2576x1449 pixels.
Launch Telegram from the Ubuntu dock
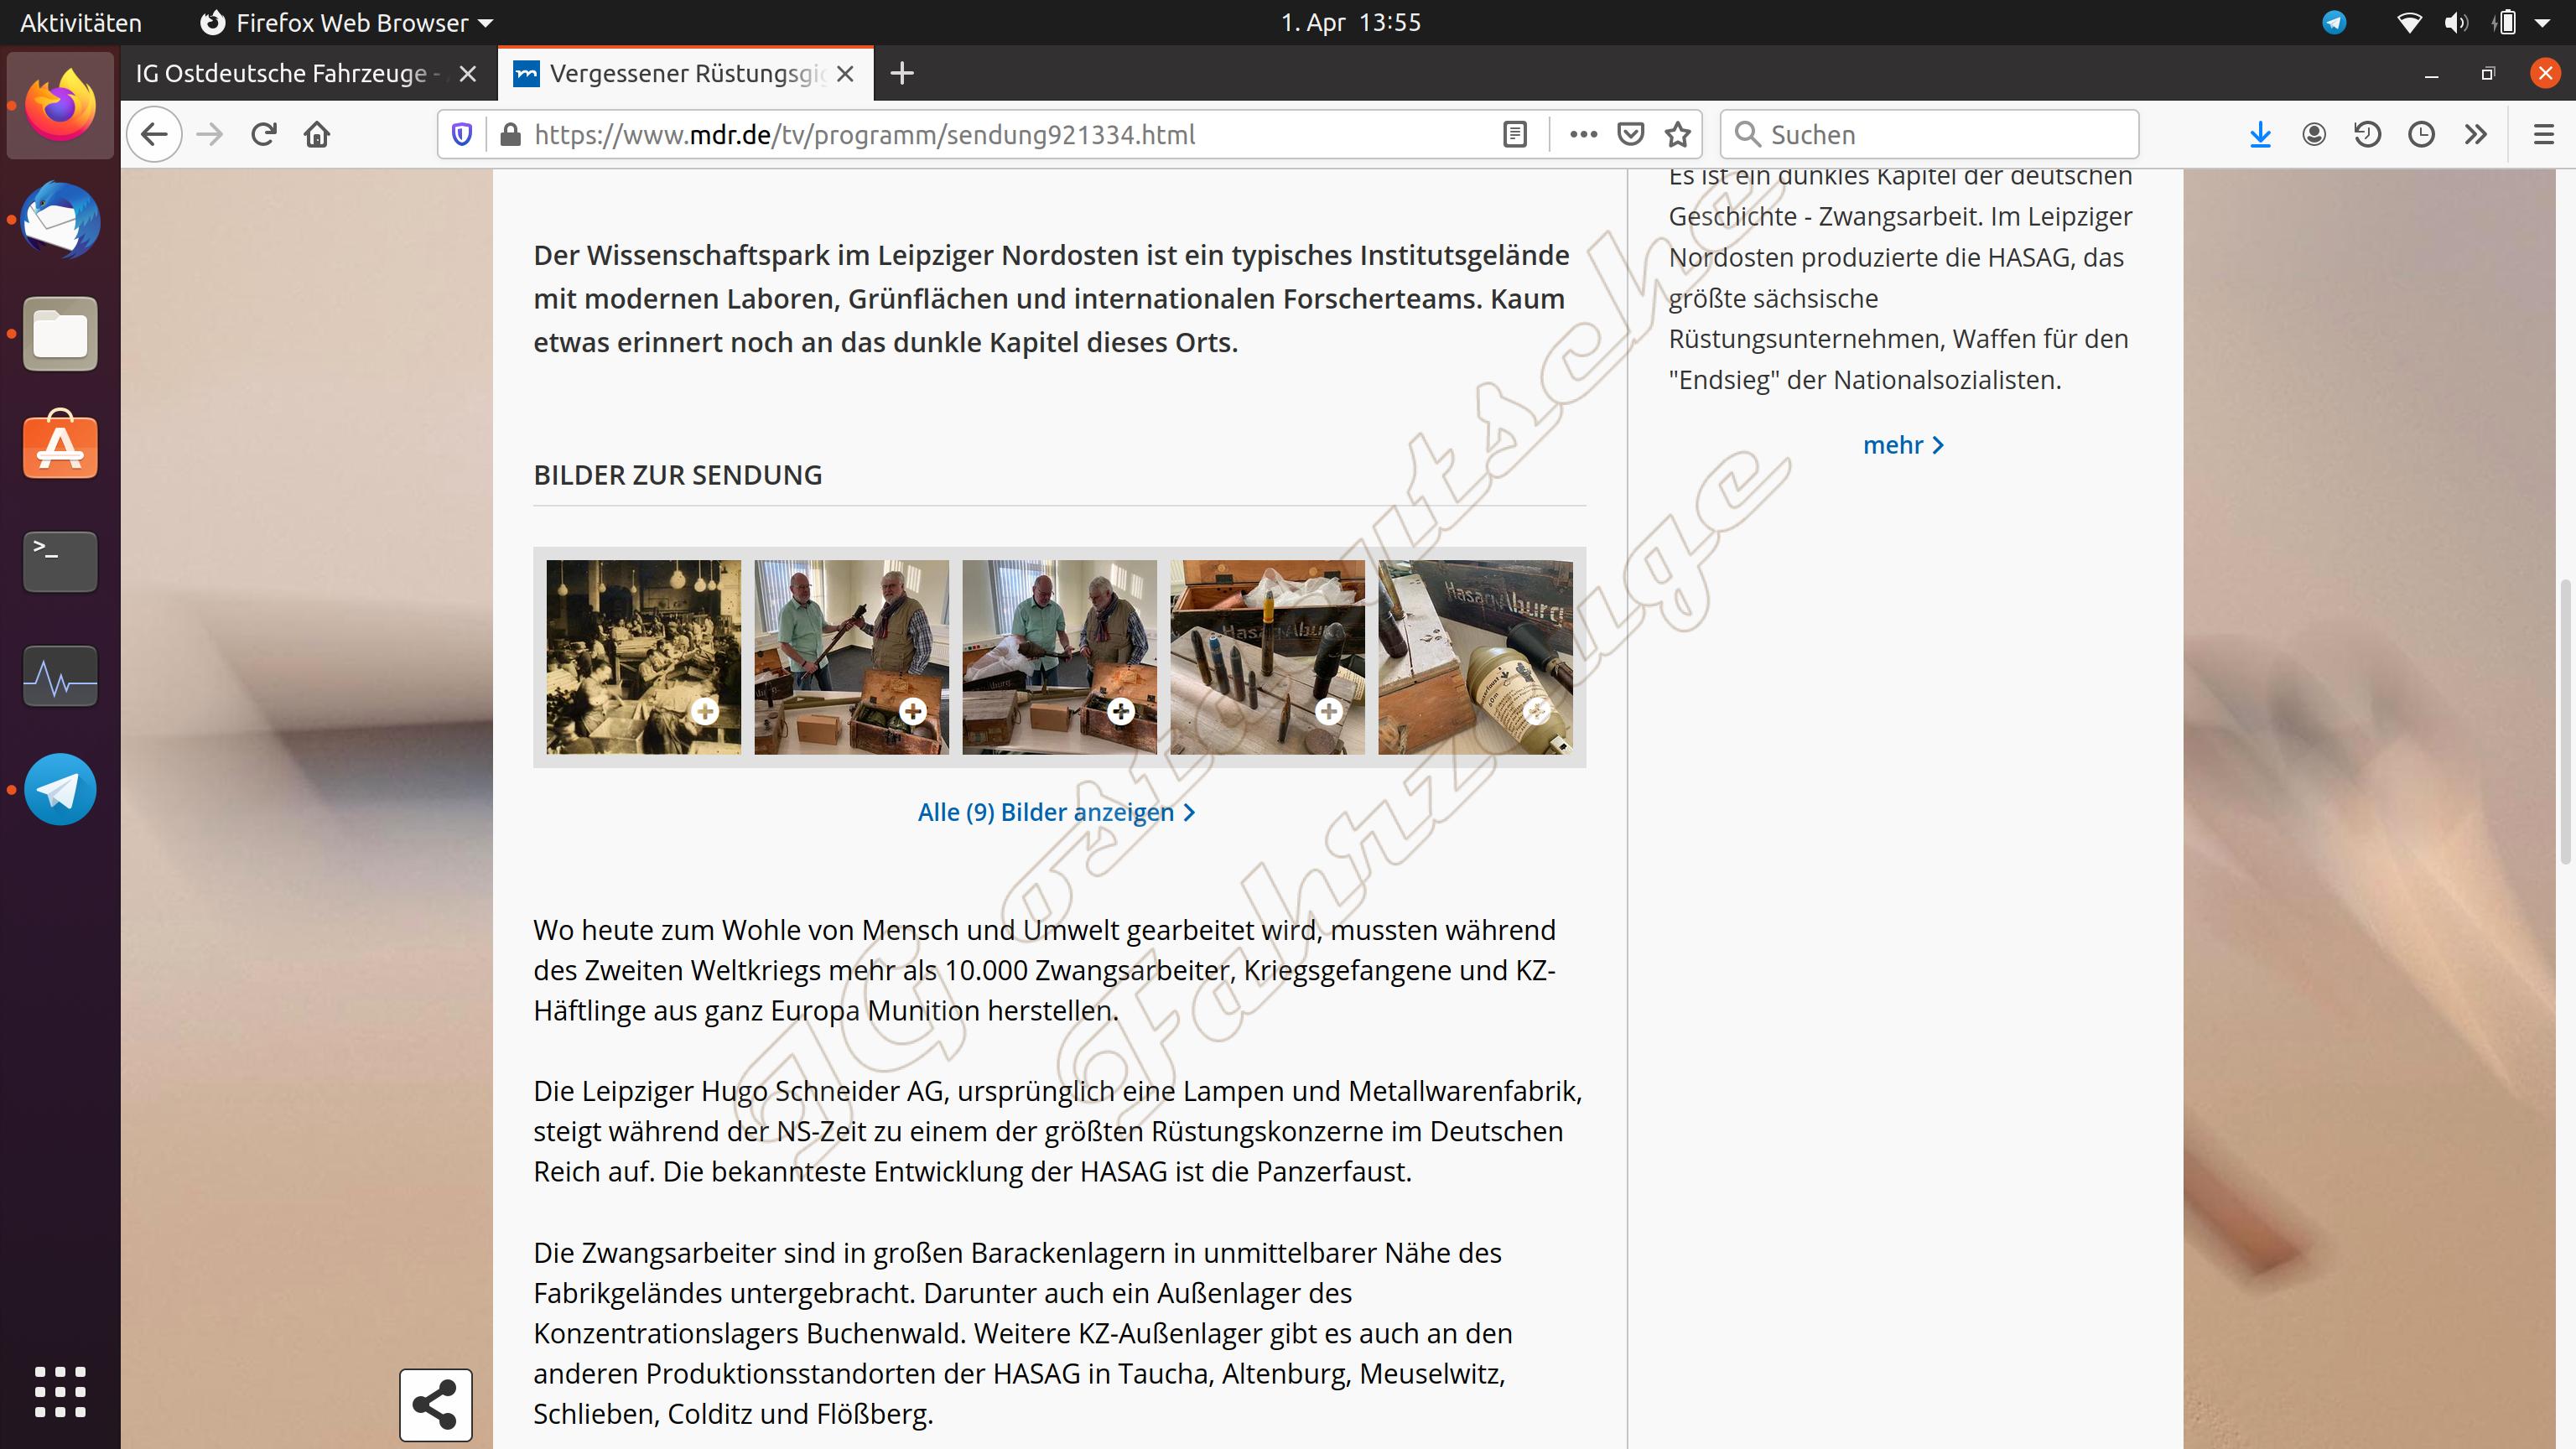coord(60,789)
